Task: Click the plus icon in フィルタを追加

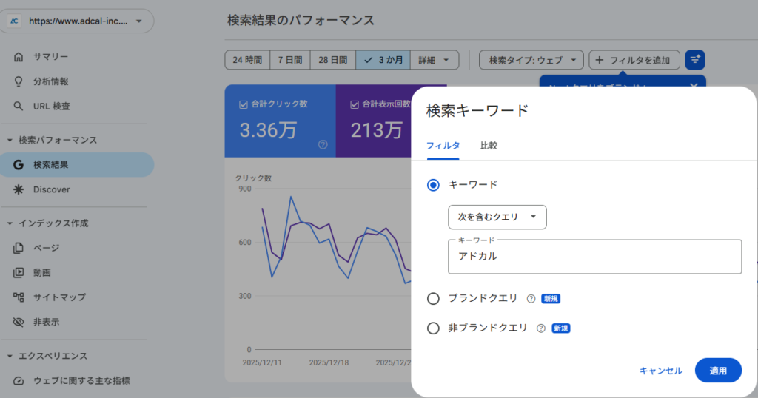Action: pyautogui.click(x=600, y=60)
